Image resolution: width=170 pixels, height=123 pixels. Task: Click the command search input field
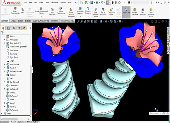[x=140, y=2]
